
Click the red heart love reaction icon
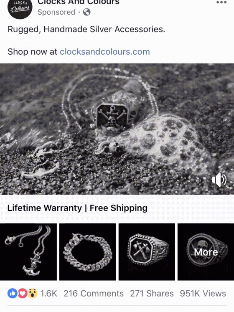point(23,293)
